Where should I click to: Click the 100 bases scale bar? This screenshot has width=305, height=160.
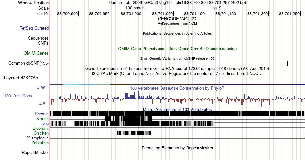[178, 8]
